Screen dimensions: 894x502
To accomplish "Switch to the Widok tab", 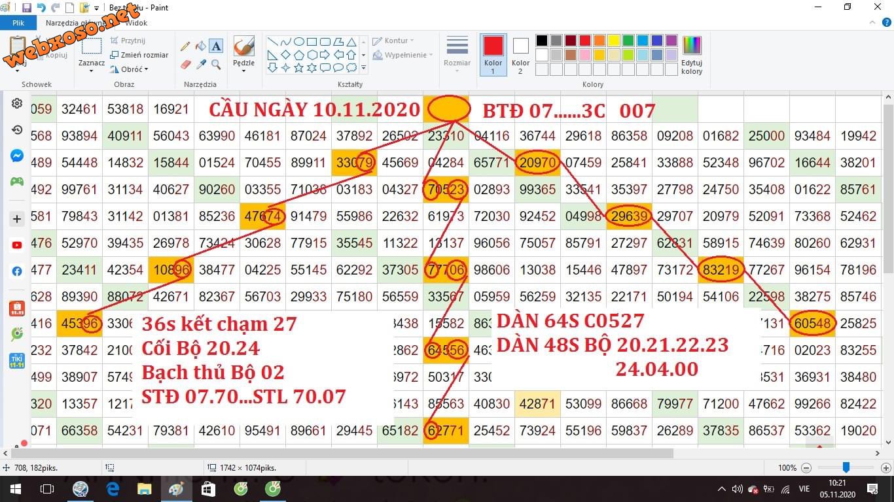I will [136, 23].
